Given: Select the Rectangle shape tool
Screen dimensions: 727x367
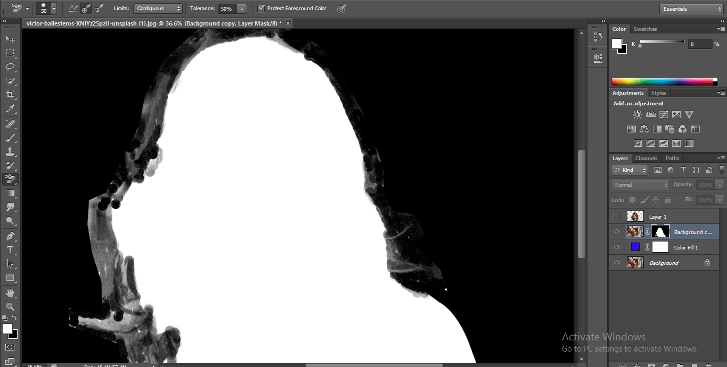Looking at the screenshot, I should (x=10, y=278).
